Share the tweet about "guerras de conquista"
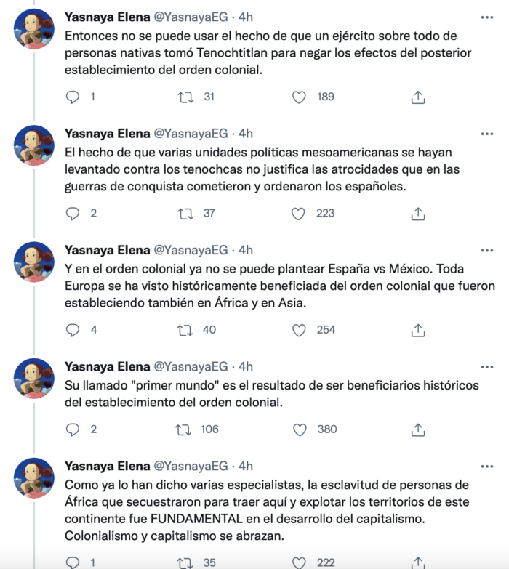Image resolution: width=509 pixels, height=569 pixels. click(x=418, y=213)
